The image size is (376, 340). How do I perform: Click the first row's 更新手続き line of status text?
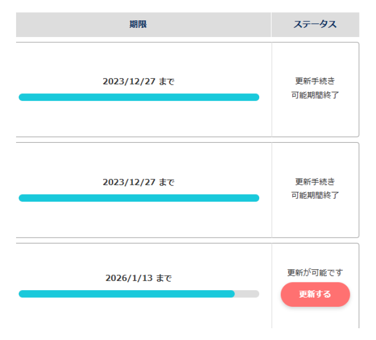[x=315, y=81]
